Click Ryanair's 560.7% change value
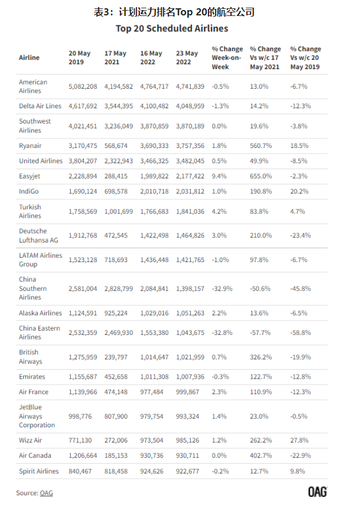 [261, 146]
